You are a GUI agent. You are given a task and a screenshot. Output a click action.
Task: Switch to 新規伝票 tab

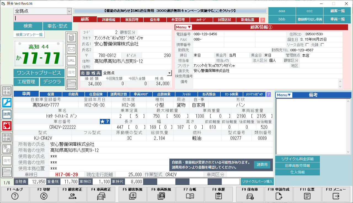point(247,20)
